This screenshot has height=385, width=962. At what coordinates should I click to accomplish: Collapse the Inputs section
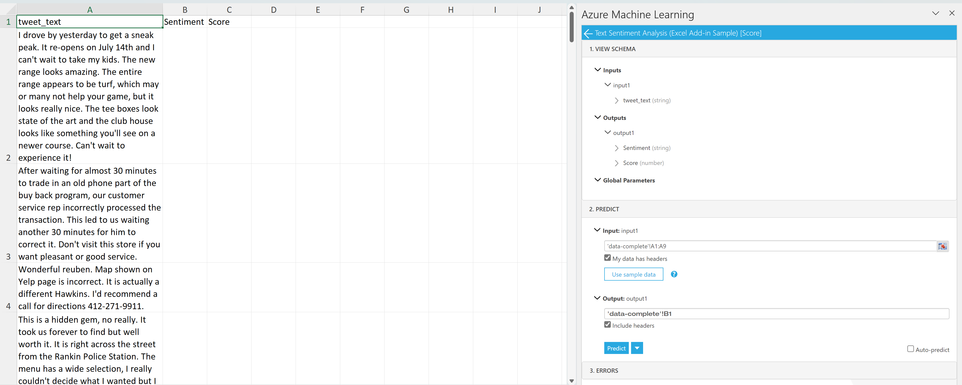tap(598, 70)
